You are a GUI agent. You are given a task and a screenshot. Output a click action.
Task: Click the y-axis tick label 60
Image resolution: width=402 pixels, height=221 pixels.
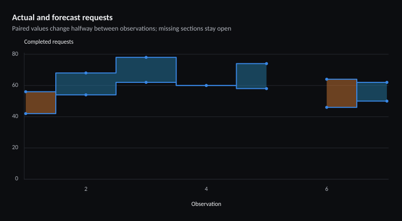click(15, 85)
